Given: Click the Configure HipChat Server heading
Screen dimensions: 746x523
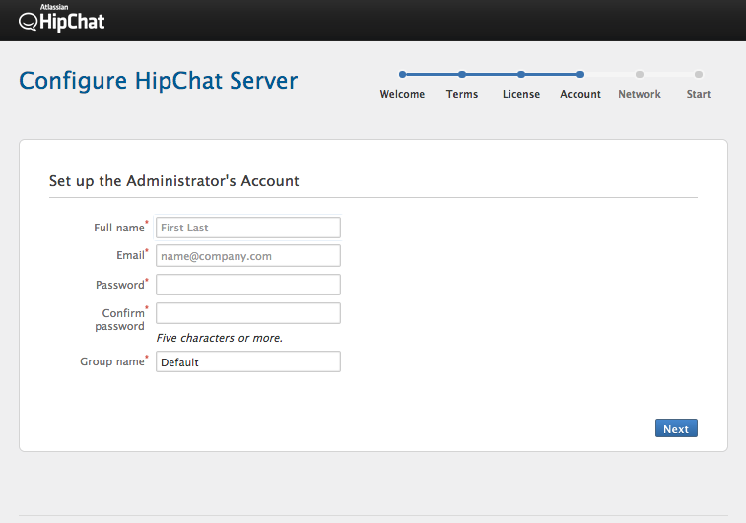Looking at the screenshot, I should coord(158,81).
